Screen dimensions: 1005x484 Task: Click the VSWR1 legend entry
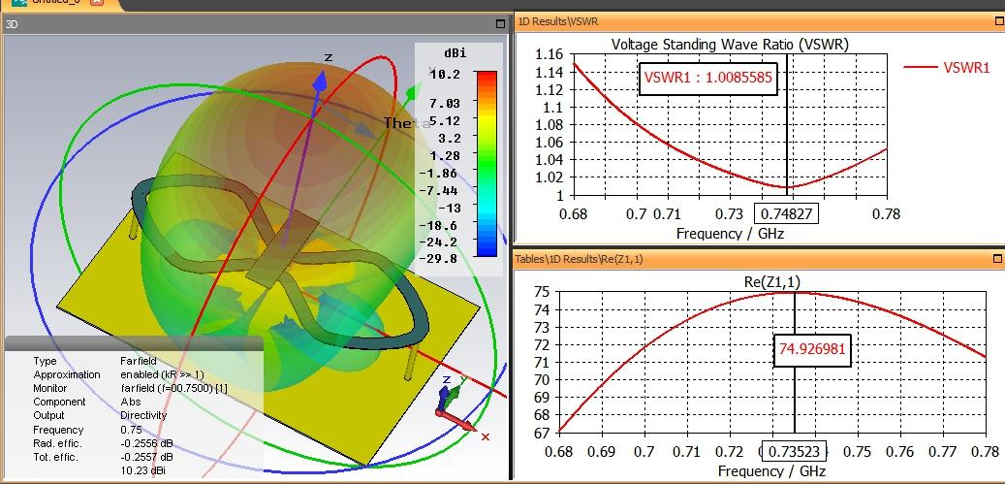[947, 67]
